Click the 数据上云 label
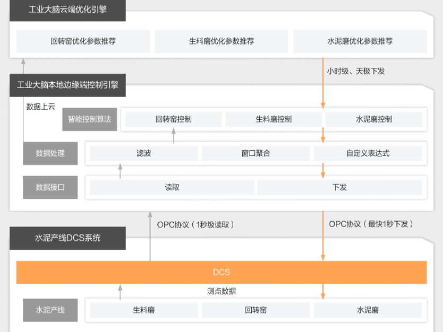Screen dimensions: 443x332 pos(41,107)
